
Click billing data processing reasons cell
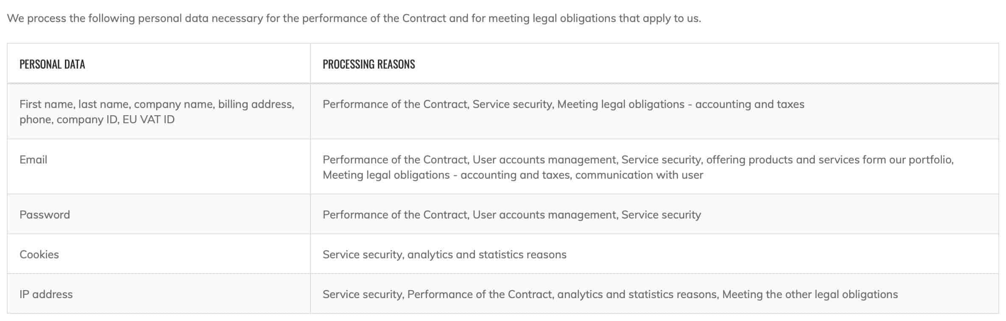click(563, 104)
